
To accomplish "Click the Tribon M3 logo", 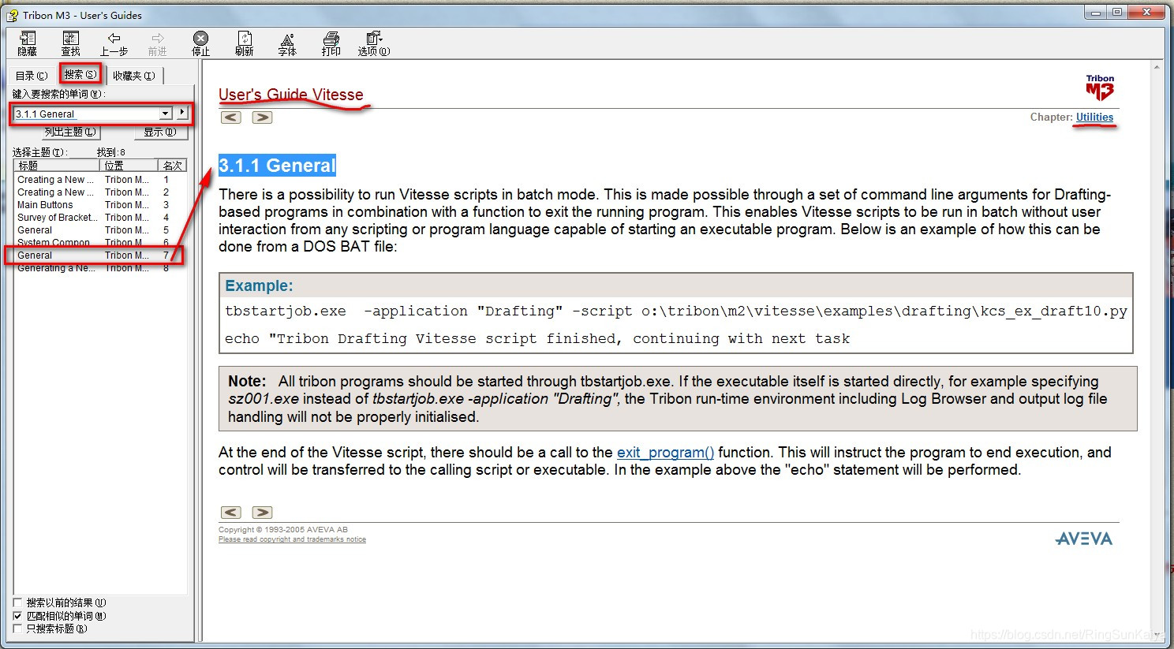I will point(1100,88).
